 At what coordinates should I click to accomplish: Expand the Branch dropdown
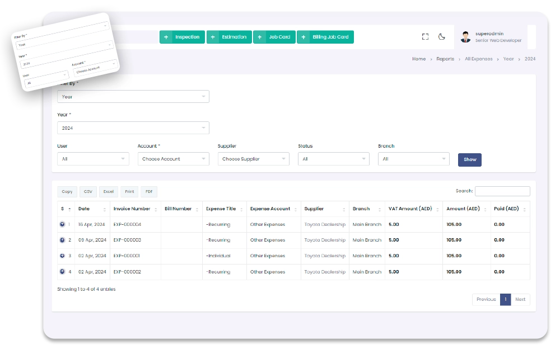point(413,159)
